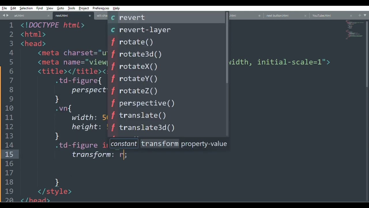
Task: Click the function icon beside rotate3d()
Action: (x=113, y=54)
